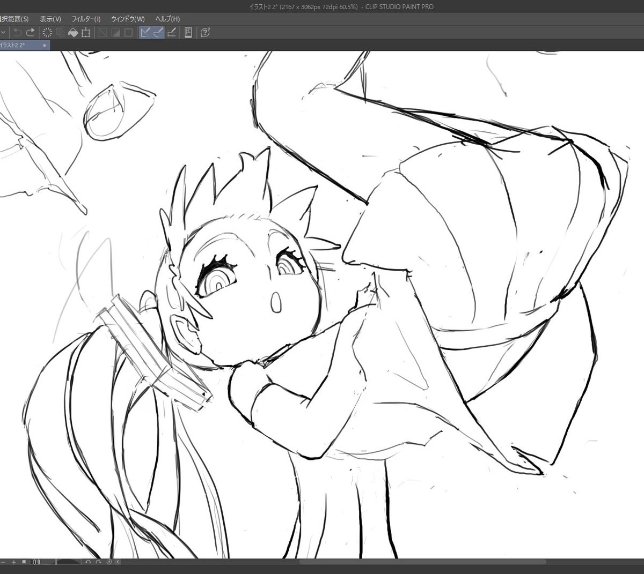
Task: Rotate canvas left with status bar icon
Action: pyautogui.click(x=88, y=562)
